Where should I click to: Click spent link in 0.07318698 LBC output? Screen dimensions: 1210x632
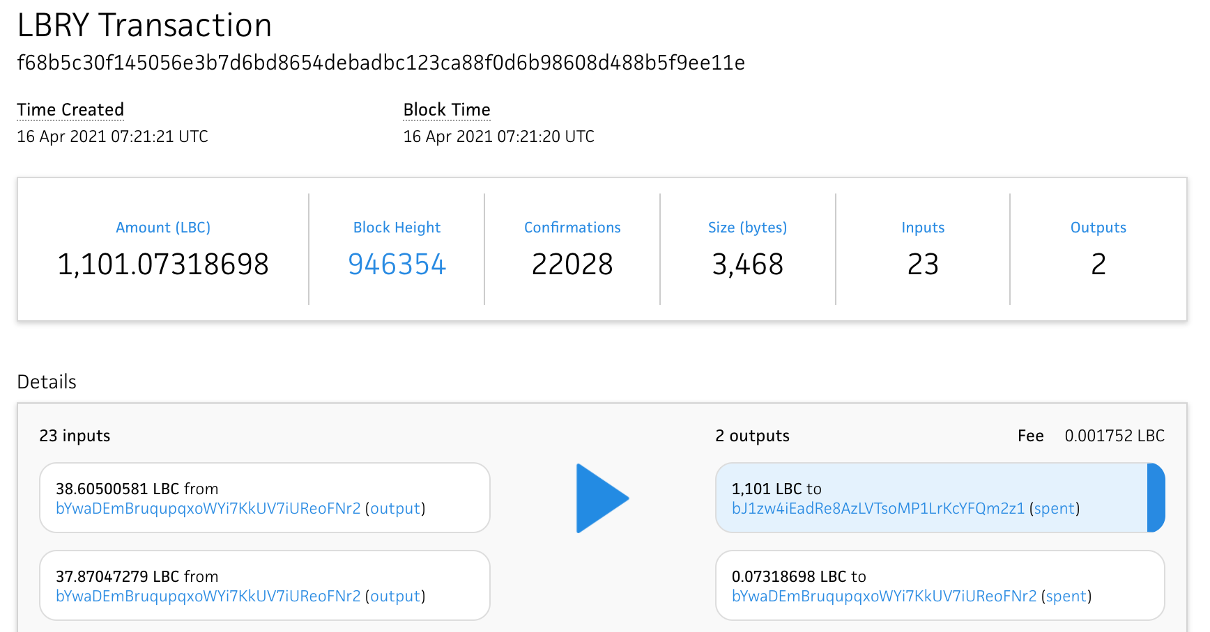tap(1066, 597)
